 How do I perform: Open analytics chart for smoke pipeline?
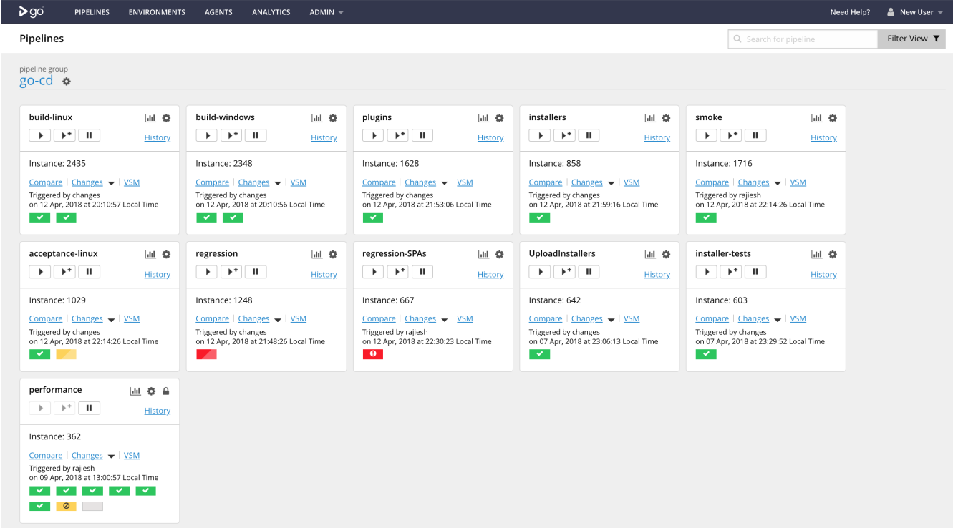816,118
